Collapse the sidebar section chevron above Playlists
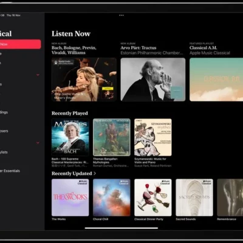Screen dimensions: 243x243 click(38, 143)
